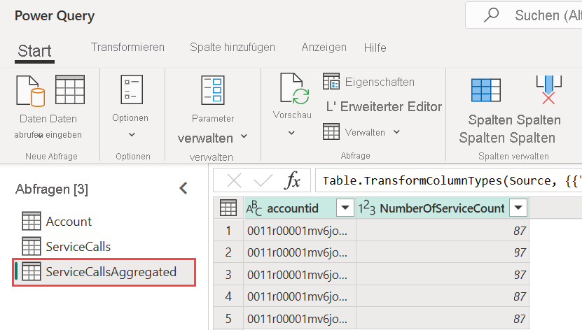Screen dimensions: 582x330
Task: Click the Vorschau refresh icon
Action: (295, 89)
